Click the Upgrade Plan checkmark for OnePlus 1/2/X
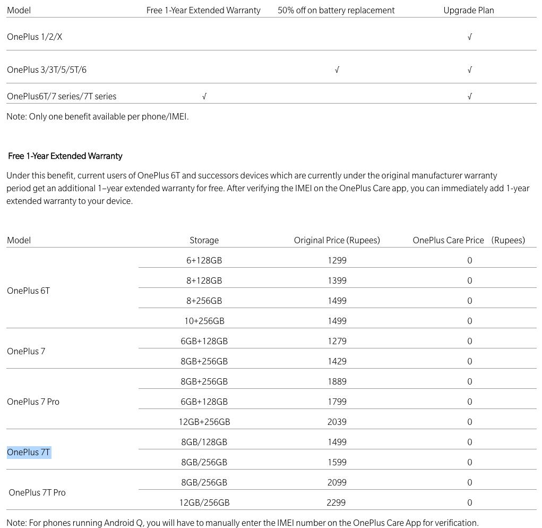Screen dimensions: 542x528 click(469, 37)
